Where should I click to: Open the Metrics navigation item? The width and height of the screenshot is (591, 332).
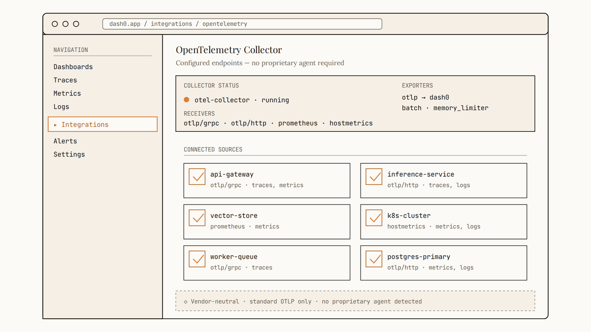click(67, 93)
